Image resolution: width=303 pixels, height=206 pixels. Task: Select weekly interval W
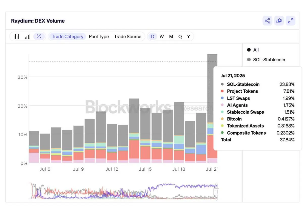tap(162, 37)
